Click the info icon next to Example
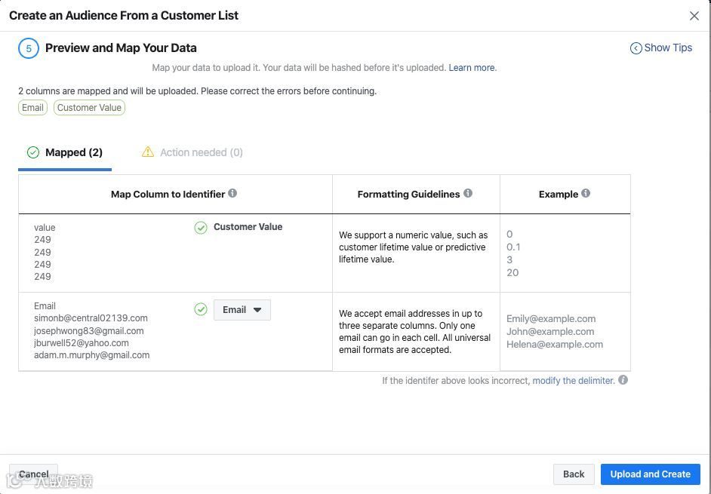Image resolution: width=711 pixels, height=494 pixels. [586, 193]
